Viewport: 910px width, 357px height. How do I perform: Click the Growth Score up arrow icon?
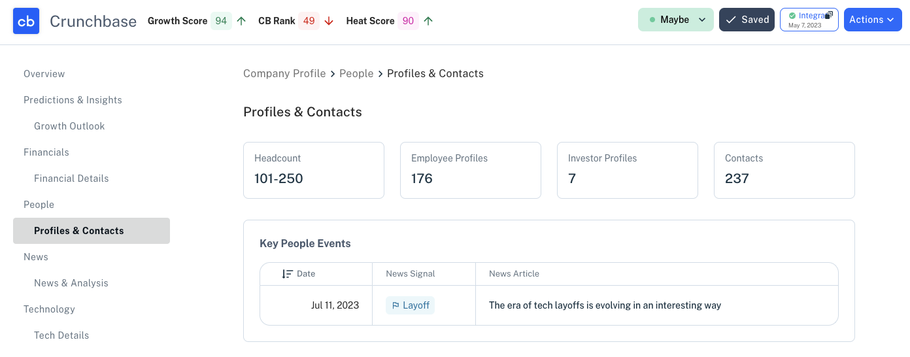(241, 21)
